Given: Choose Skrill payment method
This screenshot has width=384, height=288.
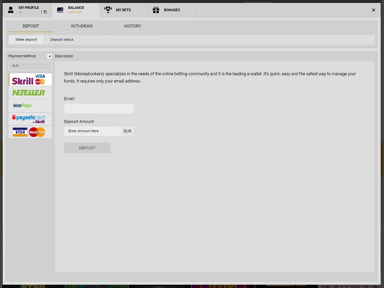Looking at the screenshot, I should coord(31,79).
